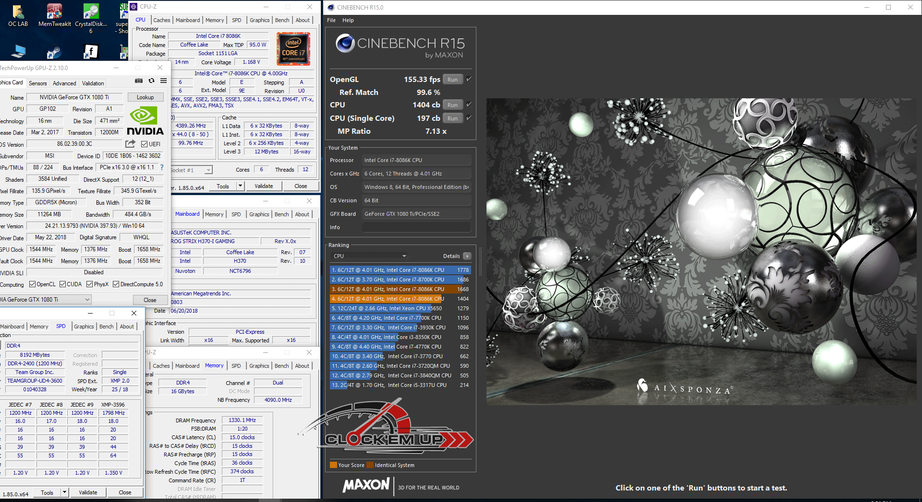Click the Info text field in Your System

416,227
